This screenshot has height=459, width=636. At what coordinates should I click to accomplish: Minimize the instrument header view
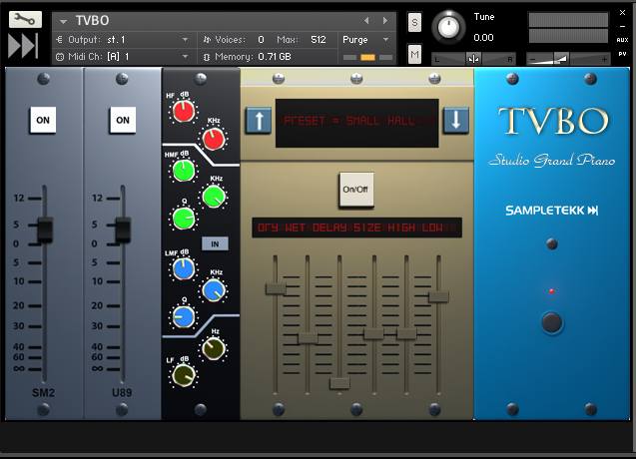[622, 26]
